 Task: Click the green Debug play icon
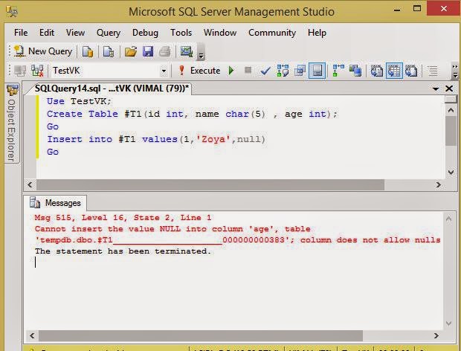coord(231,71)
